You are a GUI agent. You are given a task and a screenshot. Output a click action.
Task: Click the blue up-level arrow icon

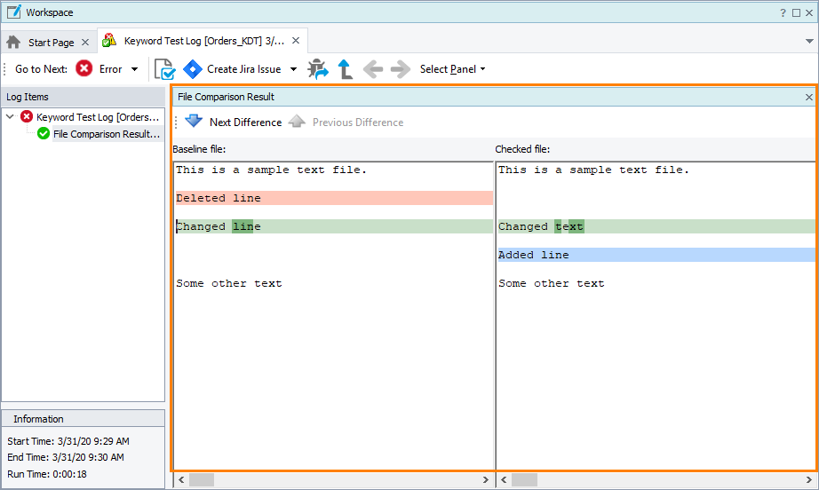(x=346, y=69)
